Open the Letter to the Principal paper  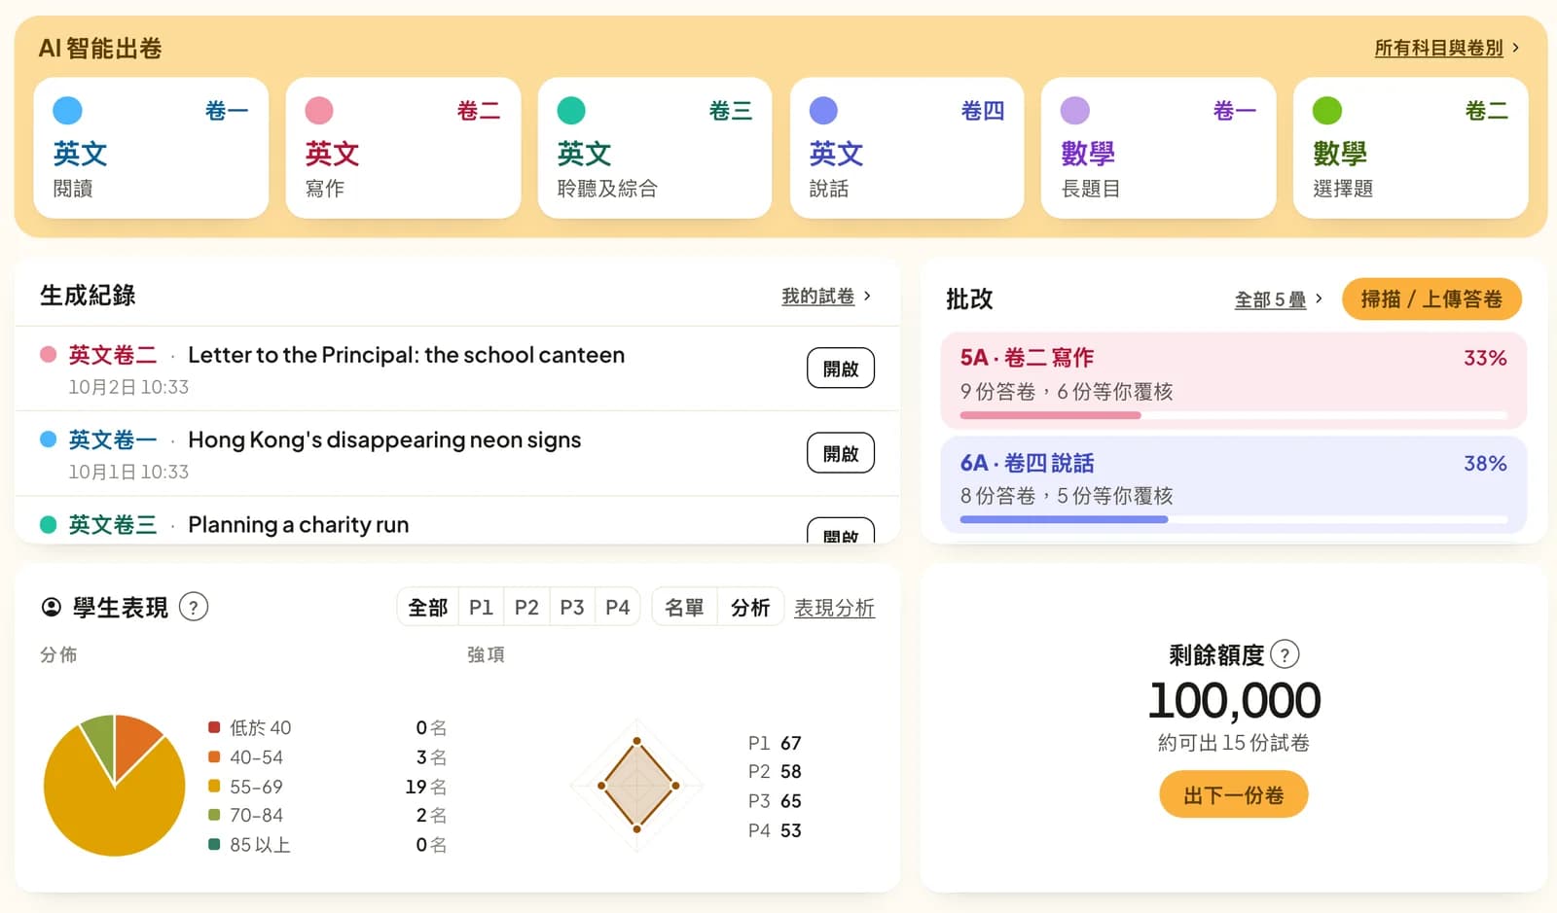(841, 369)
